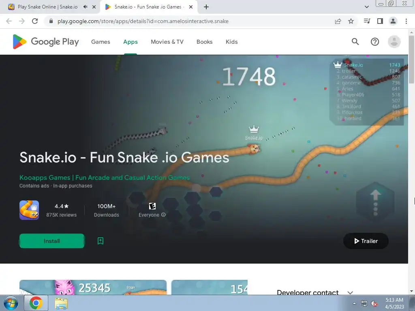Share this page from address bar
415x311 pixels.
[338, 21]
